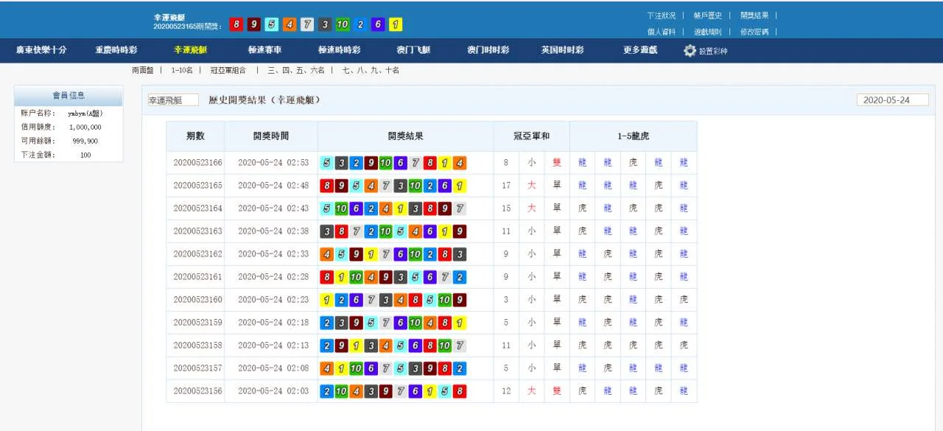943x431 pixels.
Task: Click the gear icon beside 設置彩种
Action: click(690, 51)
